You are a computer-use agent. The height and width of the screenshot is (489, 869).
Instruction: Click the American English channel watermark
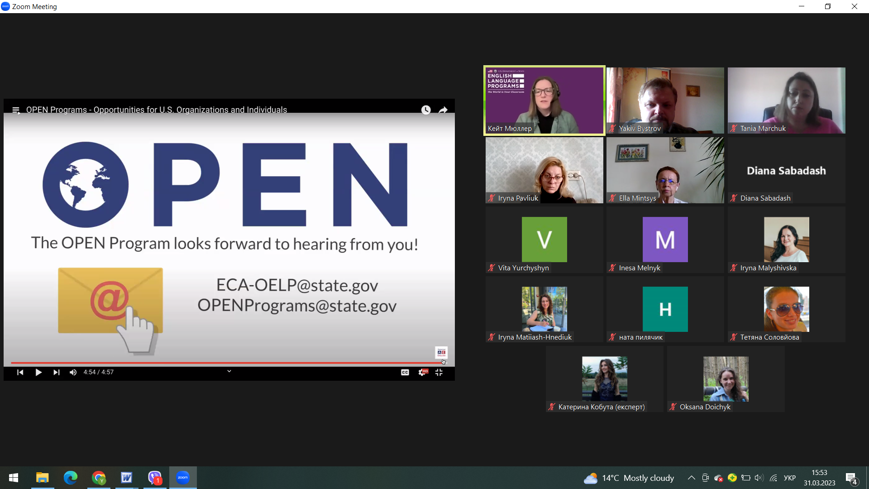[441, 352]
